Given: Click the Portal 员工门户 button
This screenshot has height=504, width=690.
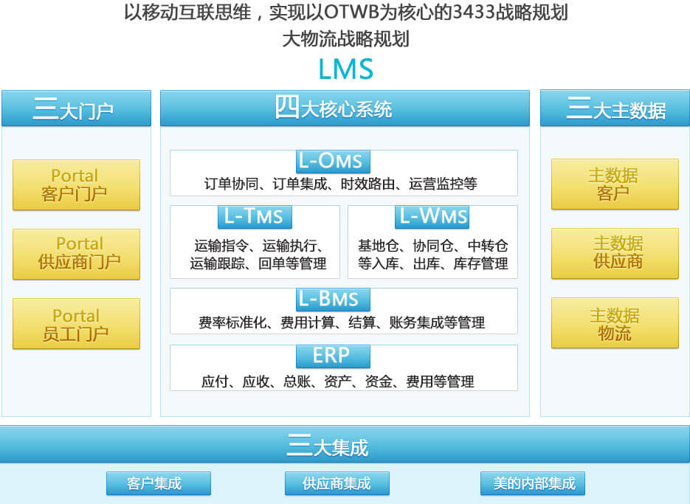Looking at the screenshot, I should [x=76, y=323].
